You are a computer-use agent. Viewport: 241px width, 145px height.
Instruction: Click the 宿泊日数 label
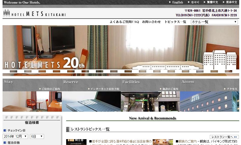tap(14, 143)
